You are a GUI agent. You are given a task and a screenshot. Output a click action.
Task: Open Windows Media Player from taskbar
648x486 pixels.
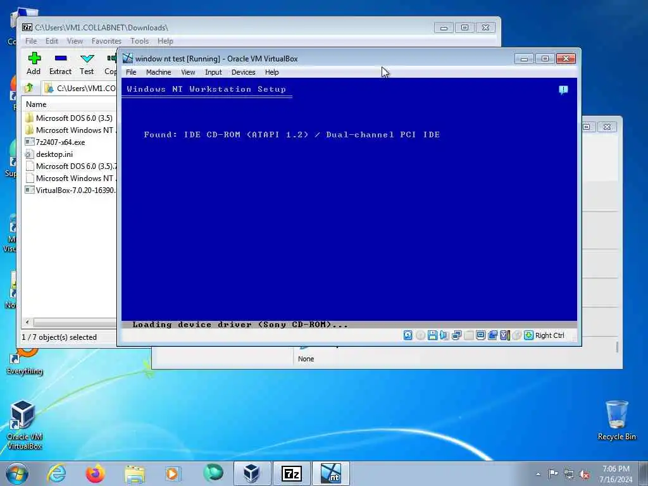[x=173, y=473]
